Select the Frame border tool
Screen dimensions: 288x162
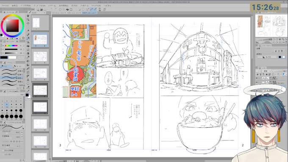28,72
